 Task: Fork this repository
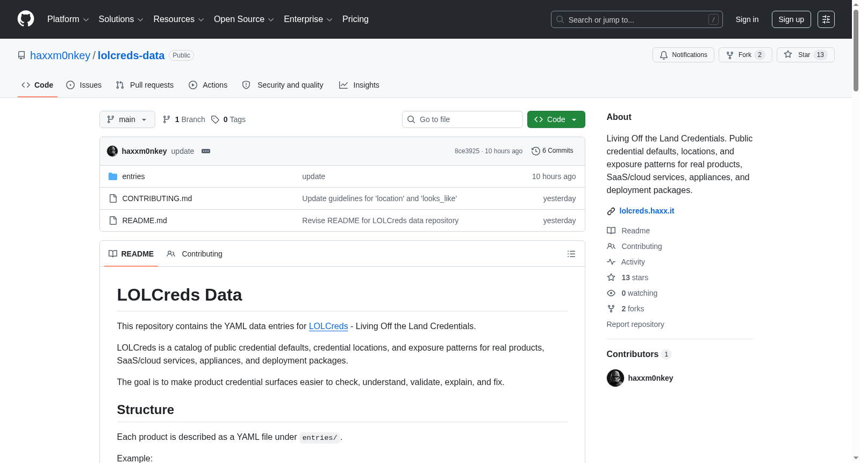745,55
